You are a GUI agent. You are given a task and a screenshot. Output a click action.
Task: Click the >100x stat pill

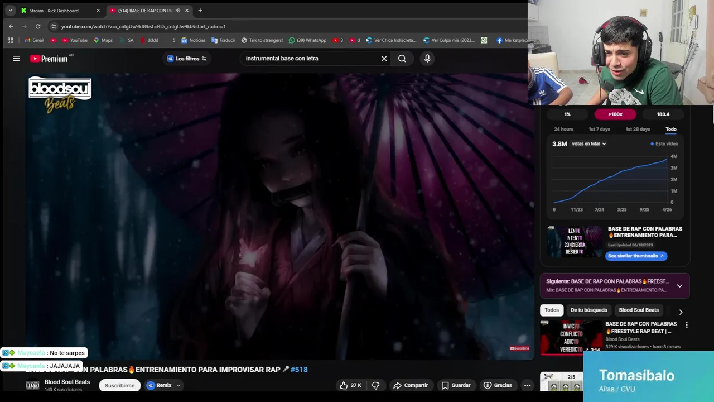[615, 114]
